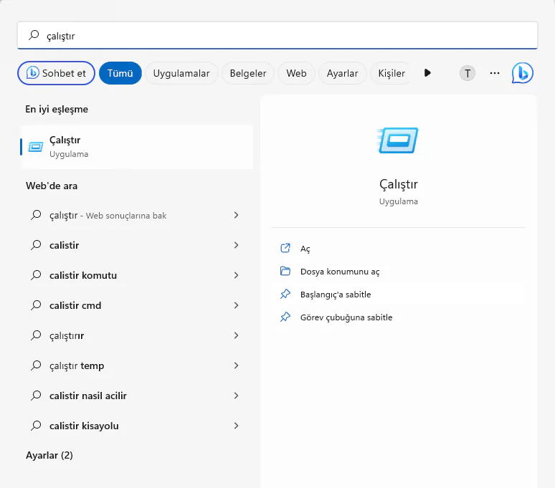Click Çalıştır app icon in best match
This screenshot has height=488, width=555.
(x=36, y=146)
